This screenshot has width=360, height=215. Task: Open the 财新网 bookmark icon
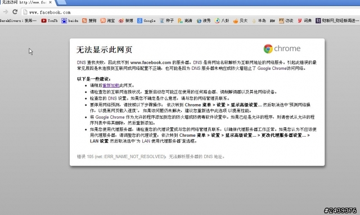[318, 21]
